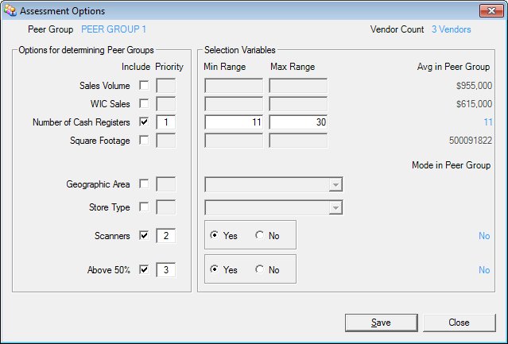This screenshot has width=508, height=344.
Task: Click the Min Range field for Cash Registers
Action: (x=234, y=122)
